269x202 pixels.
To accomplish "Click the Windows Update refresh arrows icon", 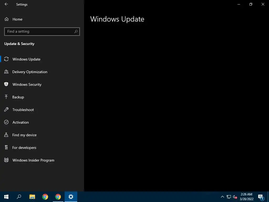I will 6,59.
